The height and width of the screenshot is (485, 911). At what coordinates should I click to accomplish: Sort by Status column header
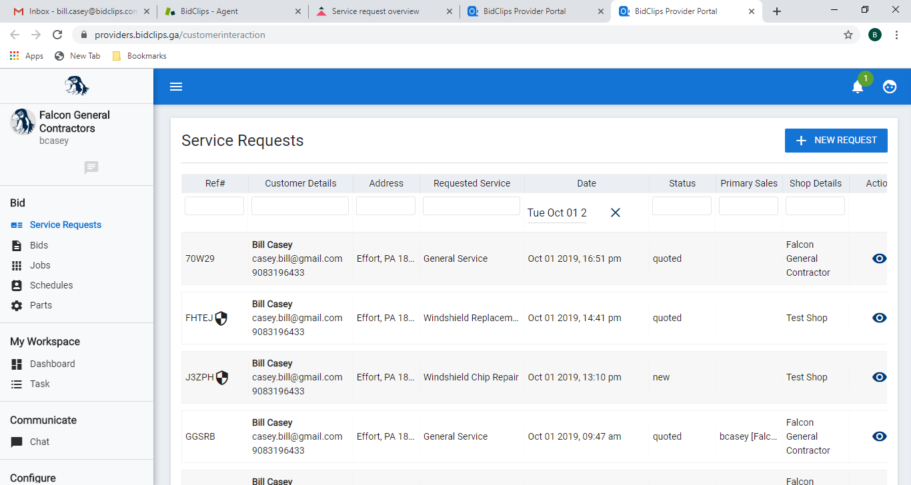(x=682, y=183)
